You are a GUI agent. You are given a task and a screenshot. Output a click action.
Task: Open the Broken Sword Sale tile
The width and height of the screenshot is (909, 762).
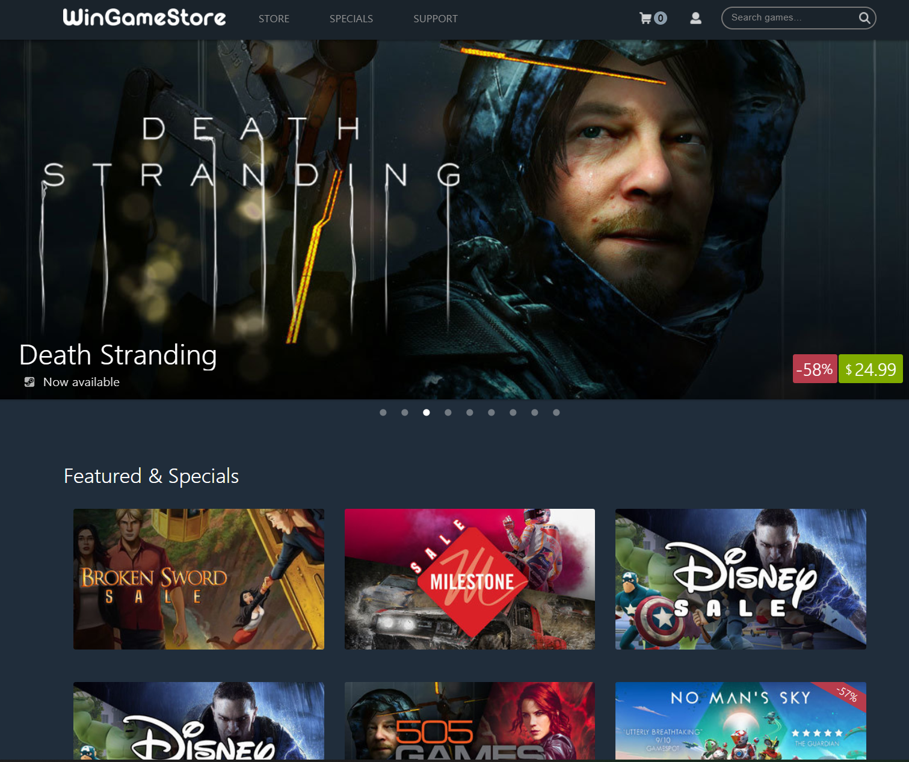(199, 579)
